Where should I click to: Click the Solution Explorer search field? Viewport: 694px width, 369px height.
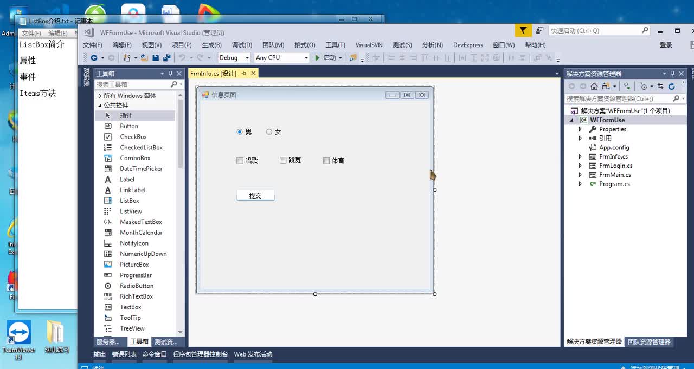618,98
